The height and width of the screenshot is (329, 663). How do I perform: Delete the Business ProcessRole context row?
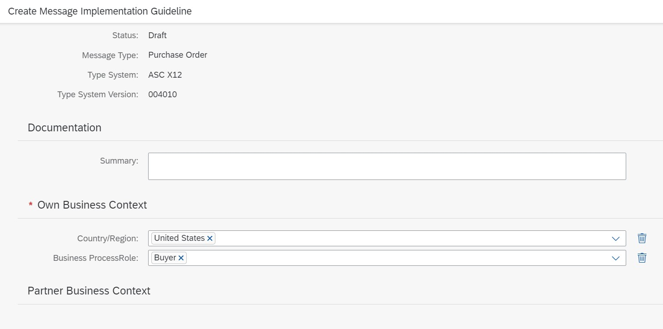[x=642, y=258]
